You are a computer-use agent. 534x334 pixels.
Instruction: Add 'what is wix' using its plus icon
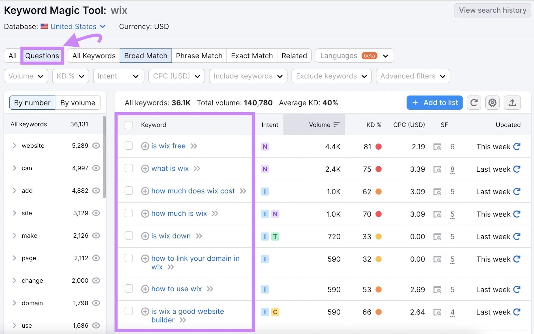(x=145, y=169)
